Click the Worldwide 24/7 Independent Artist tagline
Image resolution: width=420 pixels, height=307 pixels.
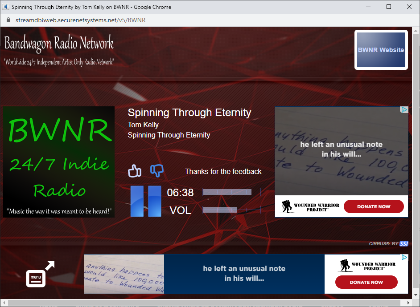[59, 62]
